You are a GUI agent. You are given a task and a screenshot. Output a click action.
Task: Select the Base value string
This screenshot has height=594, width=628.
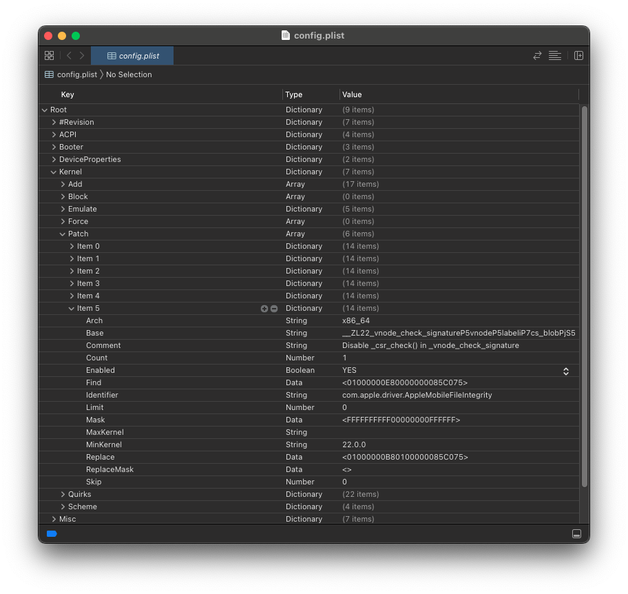(x=459, y=334)
